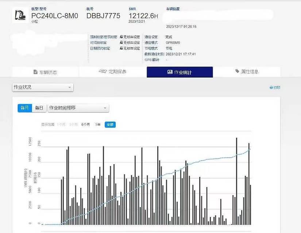Select the 全部 display range option
The height and width of the screenshot is (233, 301).
pyautogui.click(x=110, y=125)
